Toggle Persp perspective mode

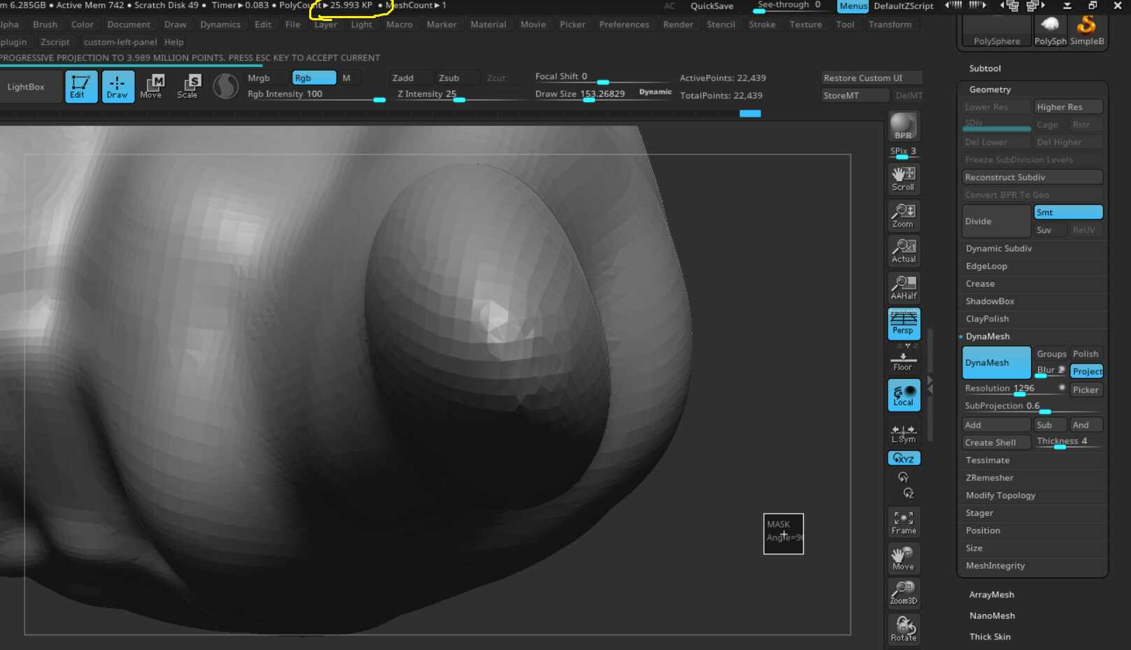click(x=904, y=323)
